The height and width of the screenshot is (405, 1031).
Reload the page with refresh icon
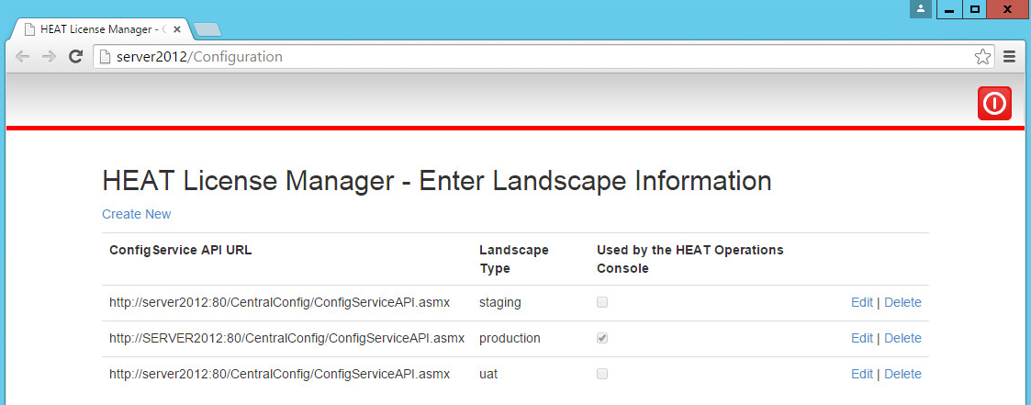pyautogui.click(x=76, y=57)
